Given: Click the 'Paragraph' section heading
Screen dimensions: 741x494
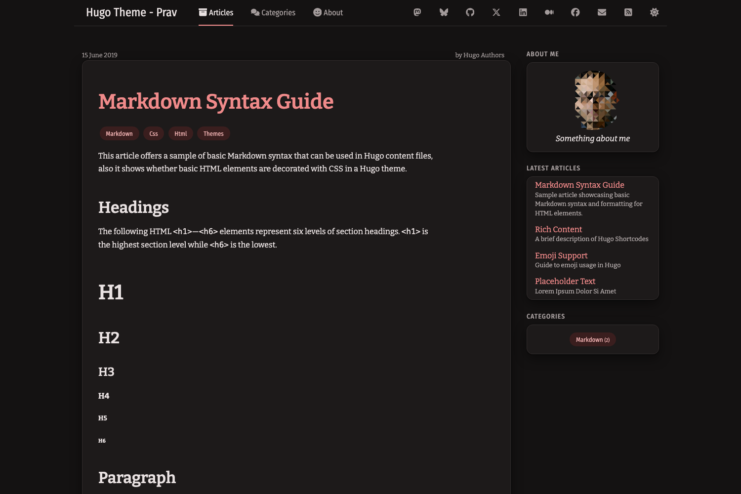Looking at the screenshot, I should [x=137, y=477].
